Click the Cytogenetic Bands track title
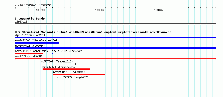Viewport: 223px width, 97px height. pos(30,19)
